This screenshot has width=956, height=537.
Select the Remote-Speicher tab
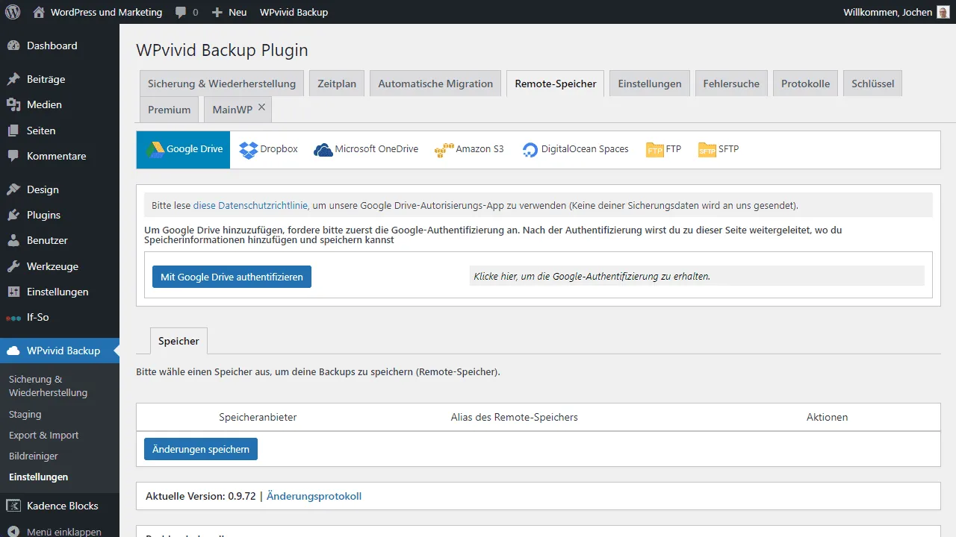(x=556, y=84)
